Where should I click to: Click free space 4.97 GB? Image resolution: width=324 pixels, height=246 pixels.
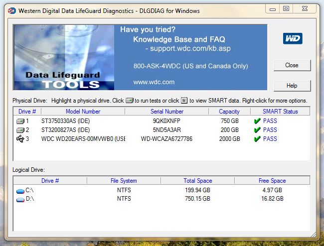[272, 190]
